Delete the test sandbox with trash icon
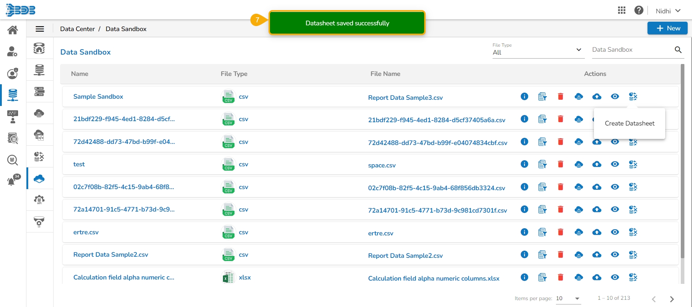This screenshot has width=692, height=307. pyautogui.click(x=561, y=164)
